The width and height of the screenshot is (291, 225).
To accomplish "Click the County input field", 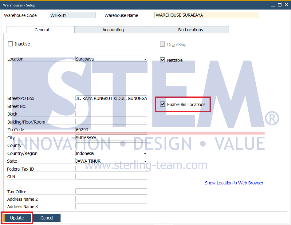I will (111, 145).
